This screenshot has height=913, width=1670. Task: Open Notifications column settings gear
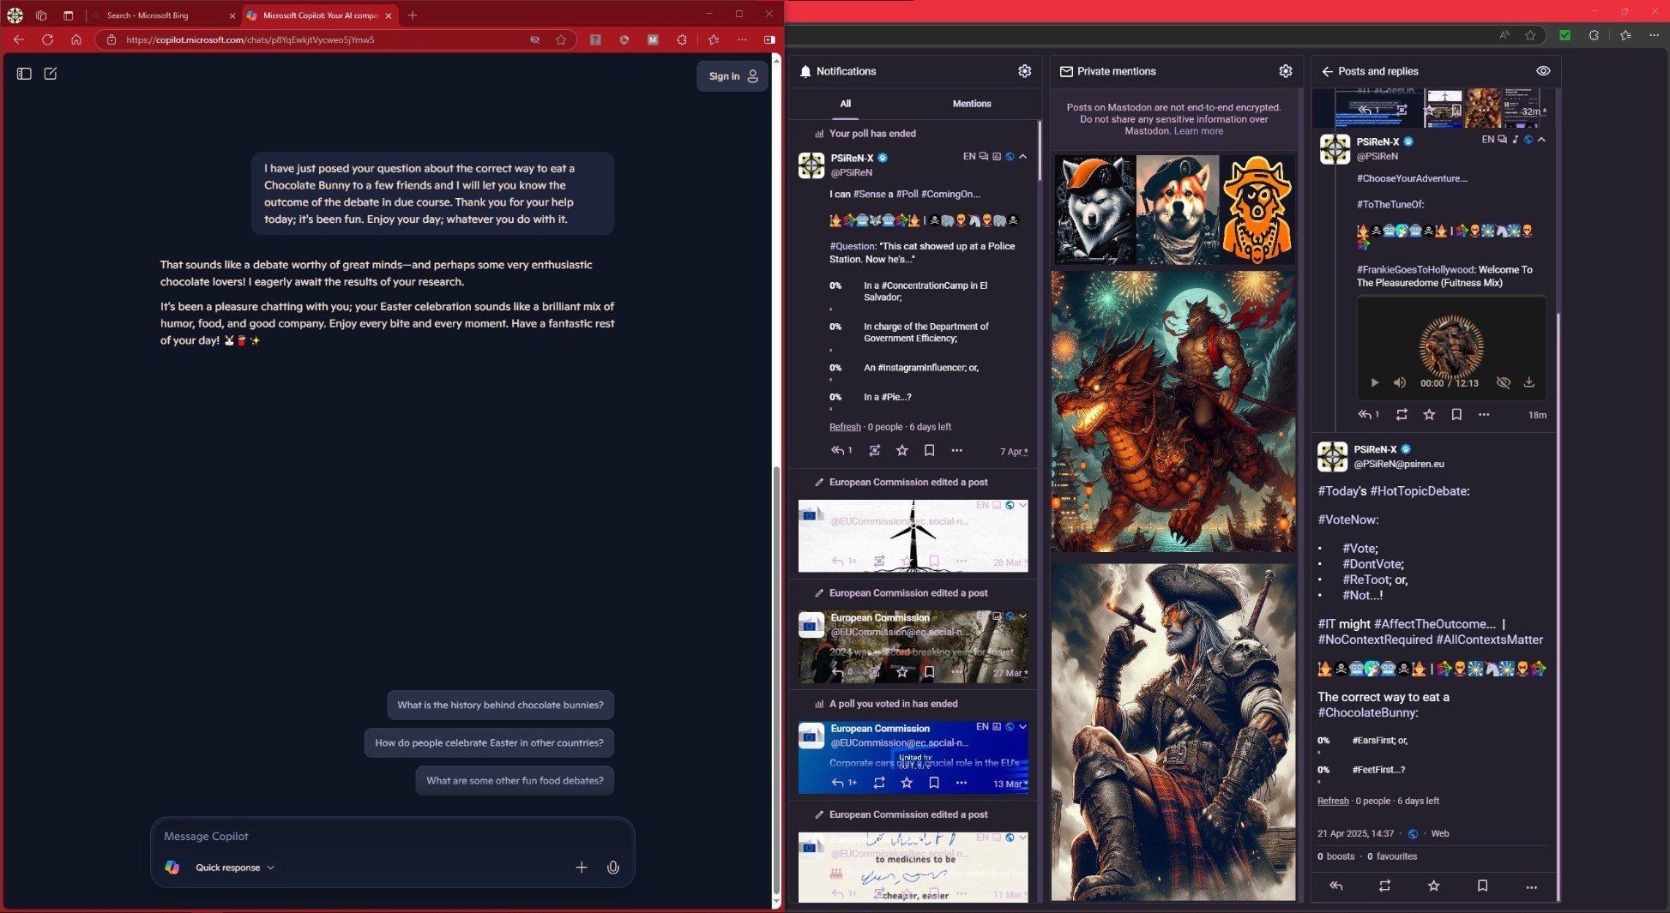(1024, 71)
